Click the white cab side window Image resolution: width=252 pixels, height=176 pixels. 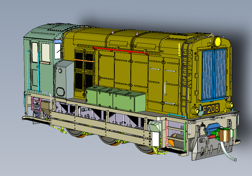58,51
